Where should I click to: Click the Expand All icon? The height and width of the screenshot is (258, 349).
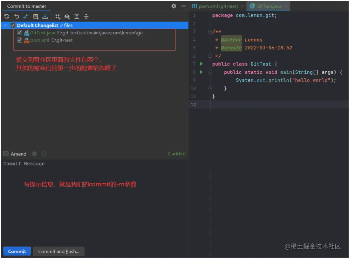(77, 16)
